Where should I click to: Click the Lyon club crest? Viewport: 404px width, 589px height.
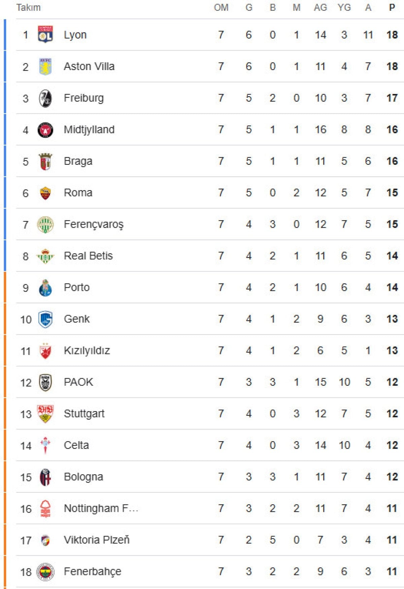[45, 34]
